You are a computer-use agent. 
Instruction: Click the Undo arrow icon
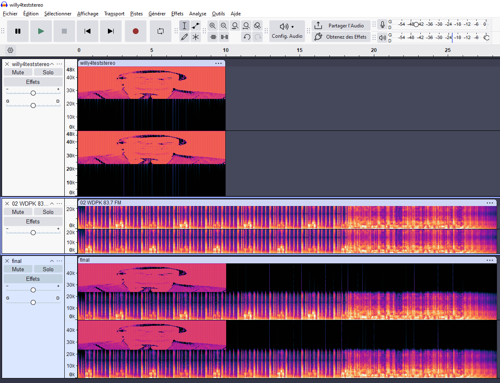click(x=246, y=37)
